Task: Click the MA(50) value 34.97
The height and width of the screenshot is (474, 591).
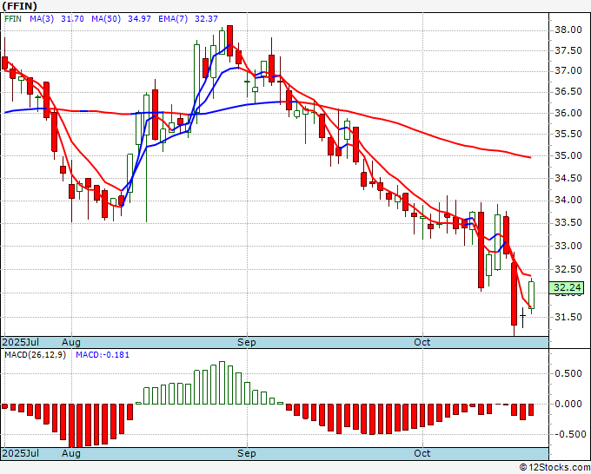Action: coord(139,19)
